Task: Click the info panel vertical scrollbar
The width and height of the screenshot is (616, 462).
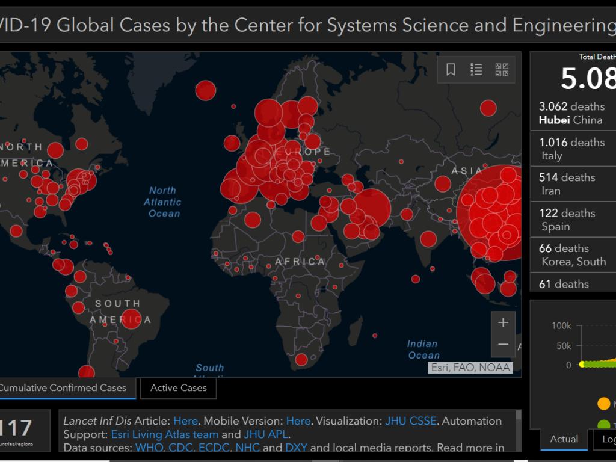Action: click(x=519, y=430)
